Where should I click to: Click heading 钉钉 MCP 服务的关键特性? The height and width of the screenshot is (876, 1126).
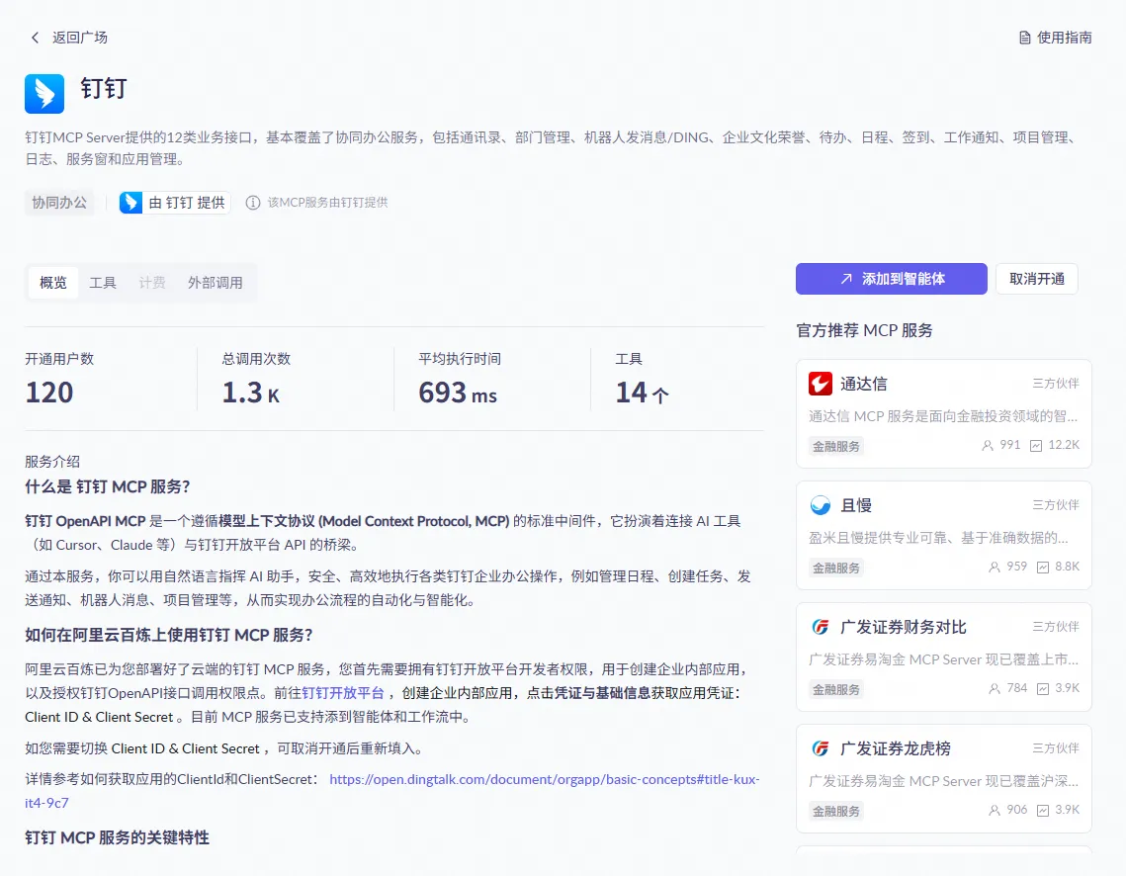[x=117, y=838]
